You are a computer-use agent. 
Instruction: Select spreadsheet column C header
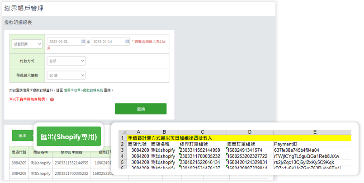click(201, 132)
